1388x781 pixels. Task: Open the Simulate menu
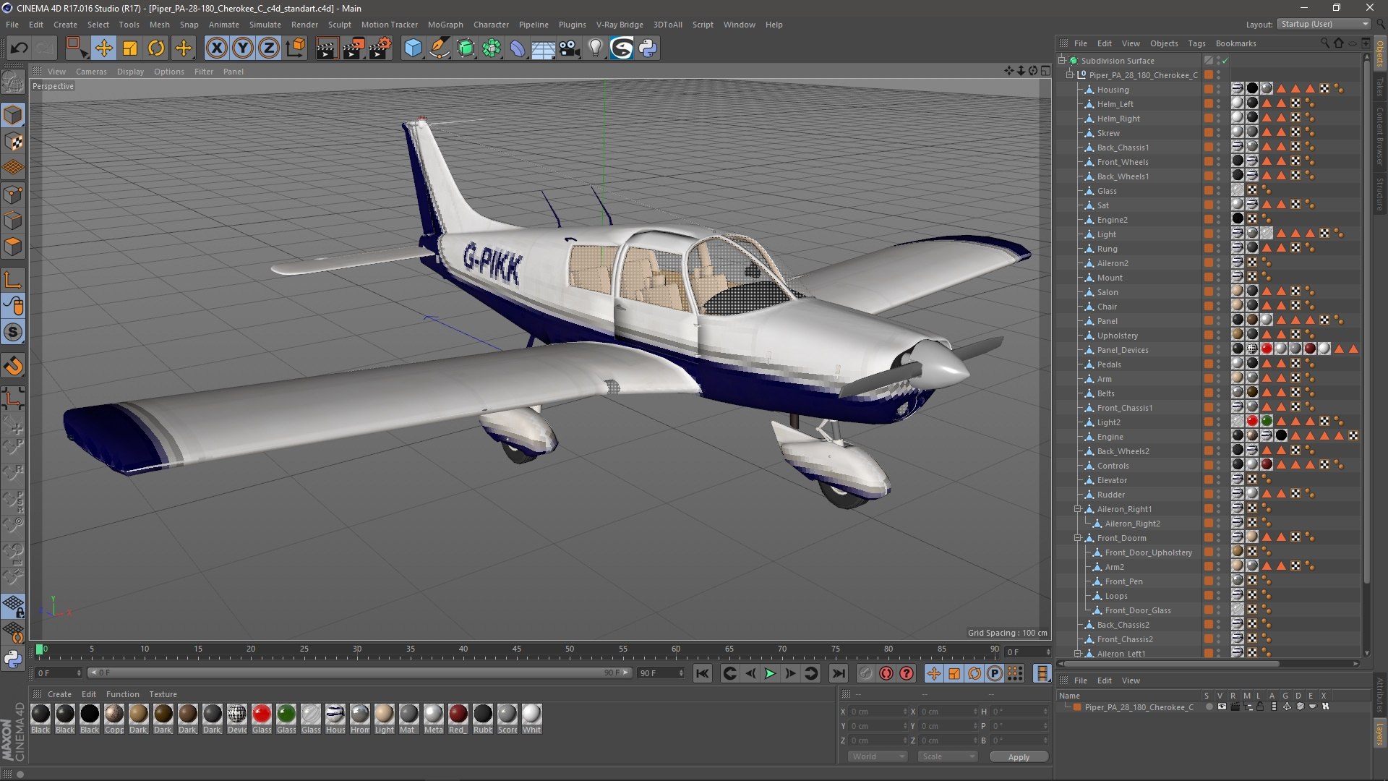265,25
